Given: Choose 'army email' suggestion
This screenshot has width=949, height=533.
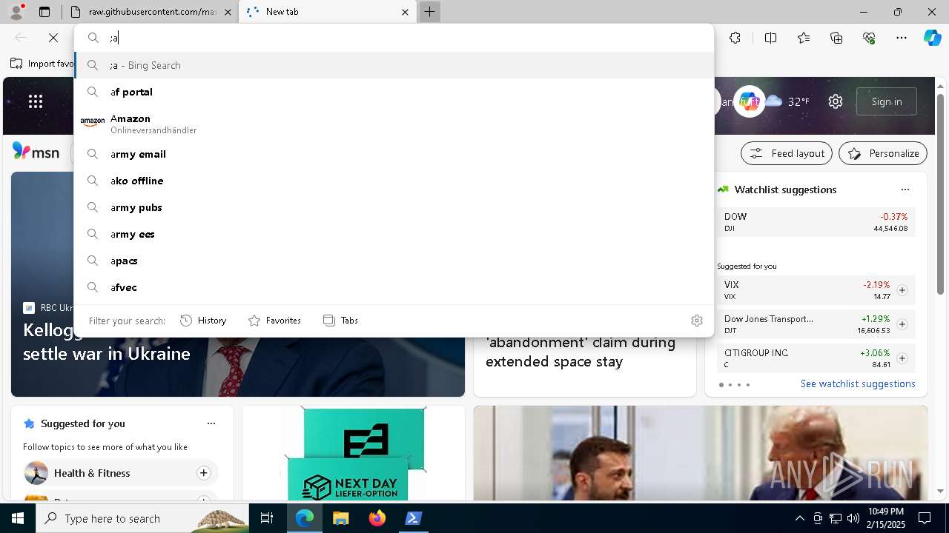Looking at the screenshot, I should click(x=394, y=154).
